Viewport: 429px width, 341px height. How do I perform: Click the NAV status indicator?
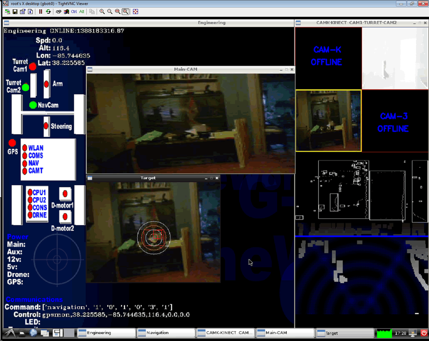coord(25,163)
